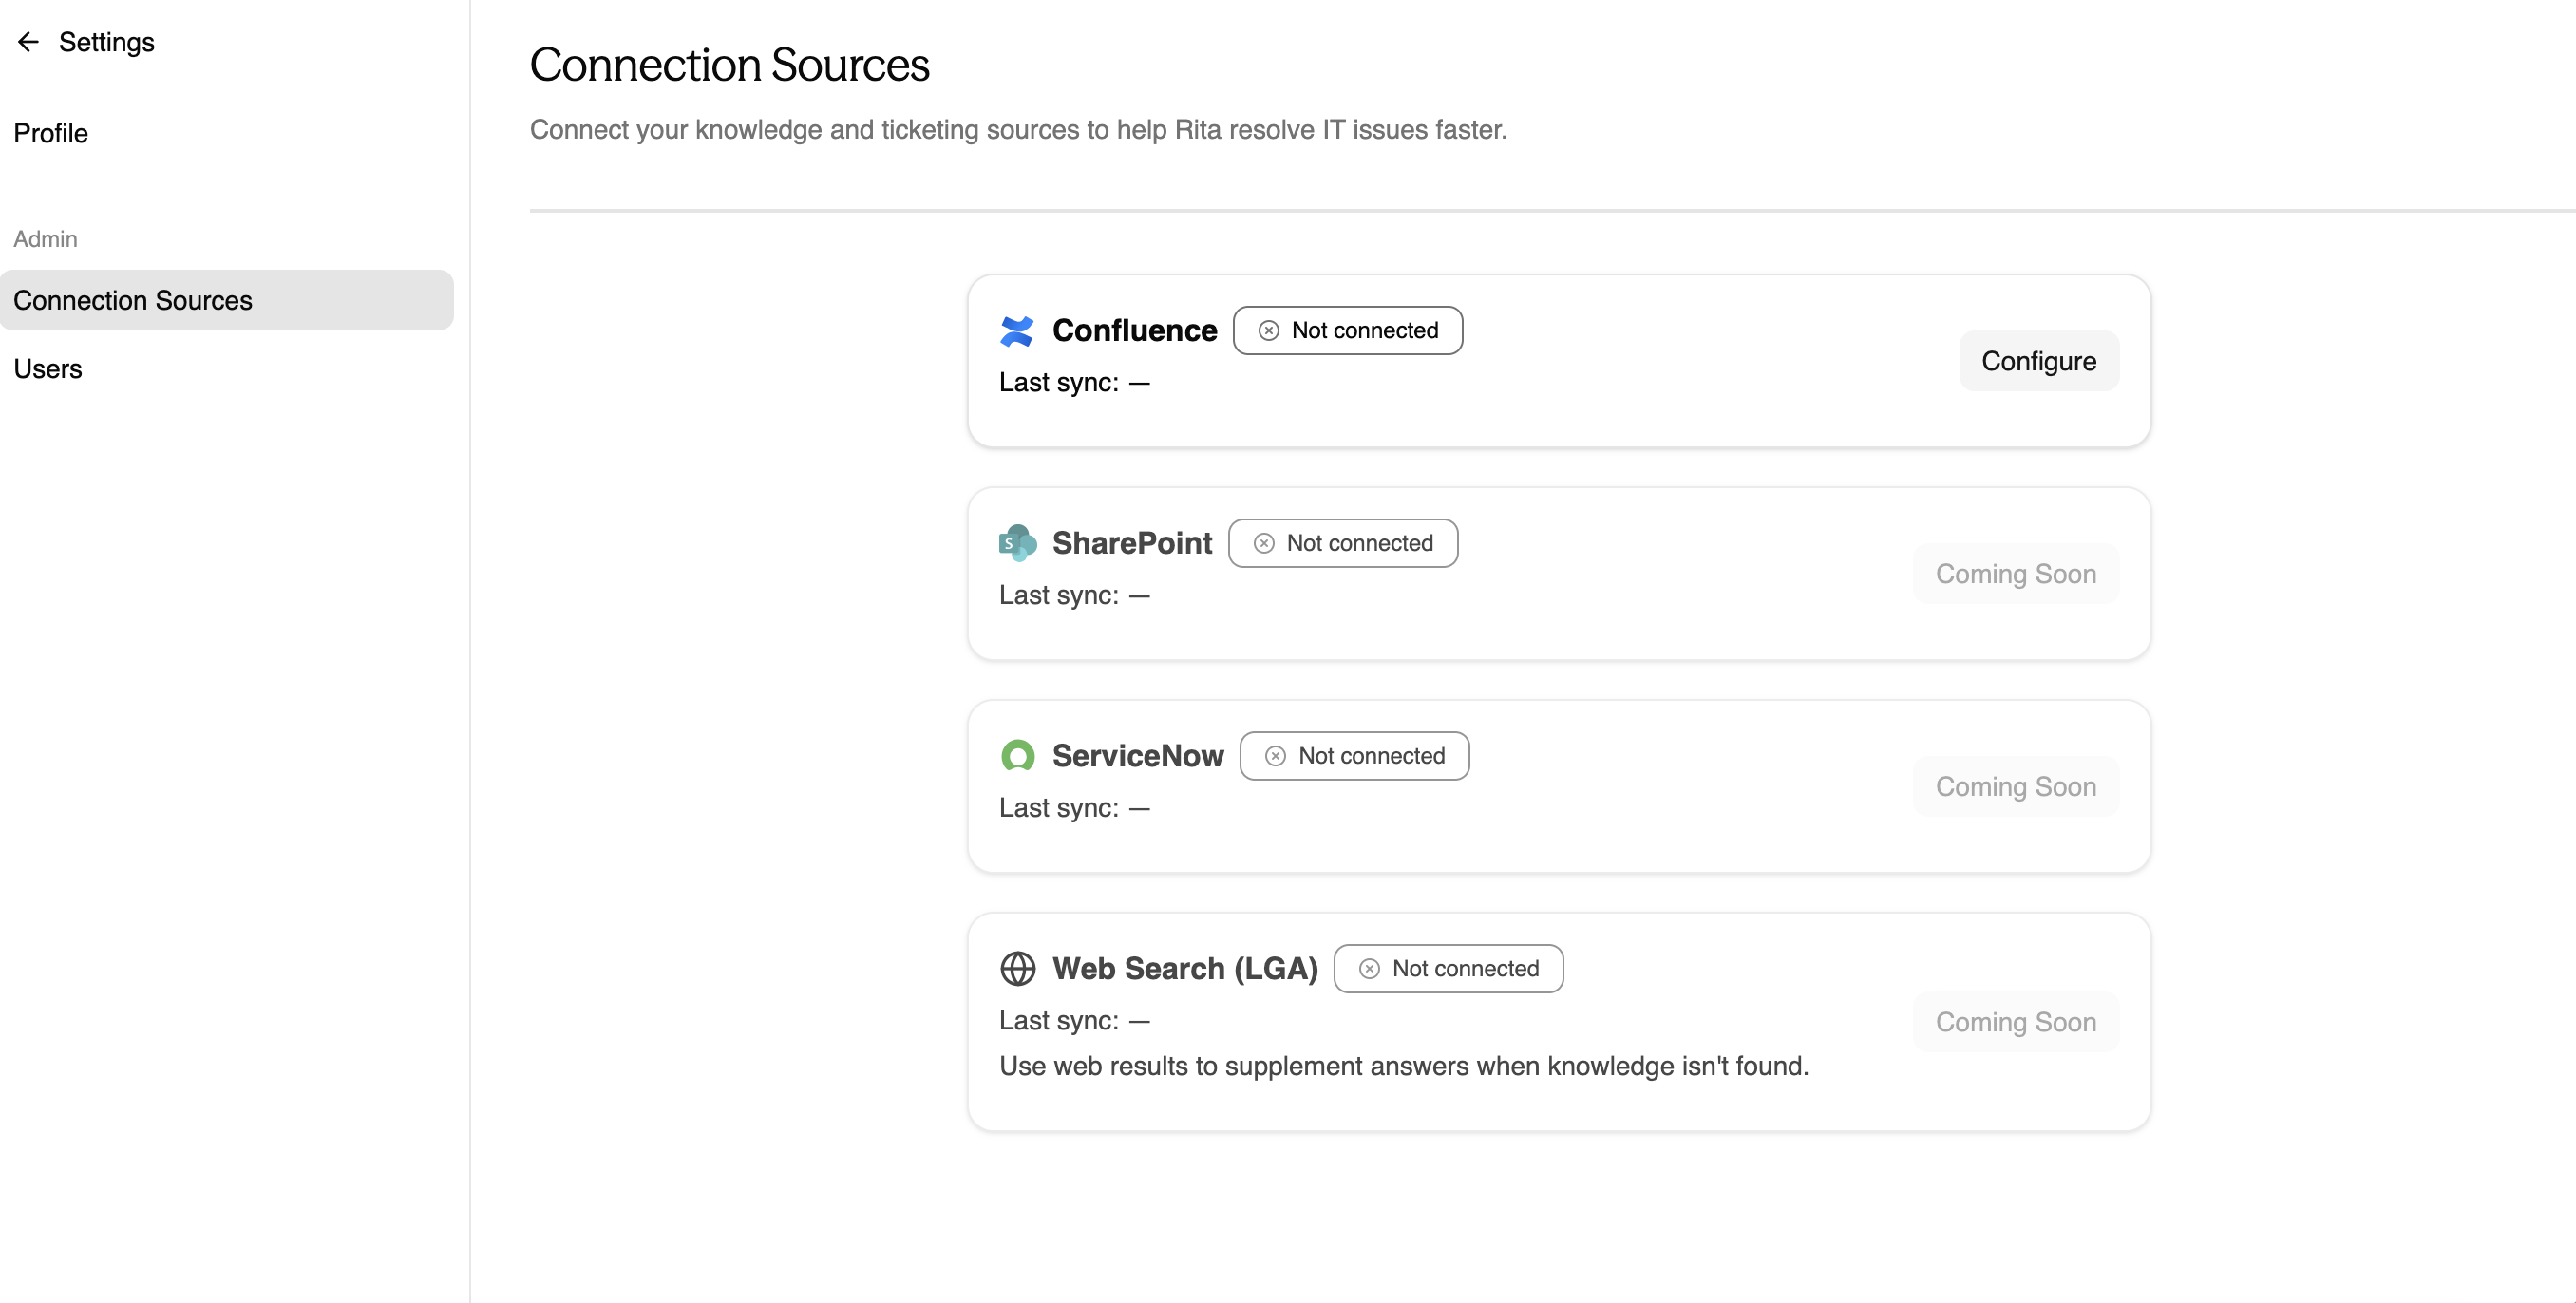Select Connection Sources in the sidebar
This screenshot has height=1303, width=2576.
[x=133, y=300]
